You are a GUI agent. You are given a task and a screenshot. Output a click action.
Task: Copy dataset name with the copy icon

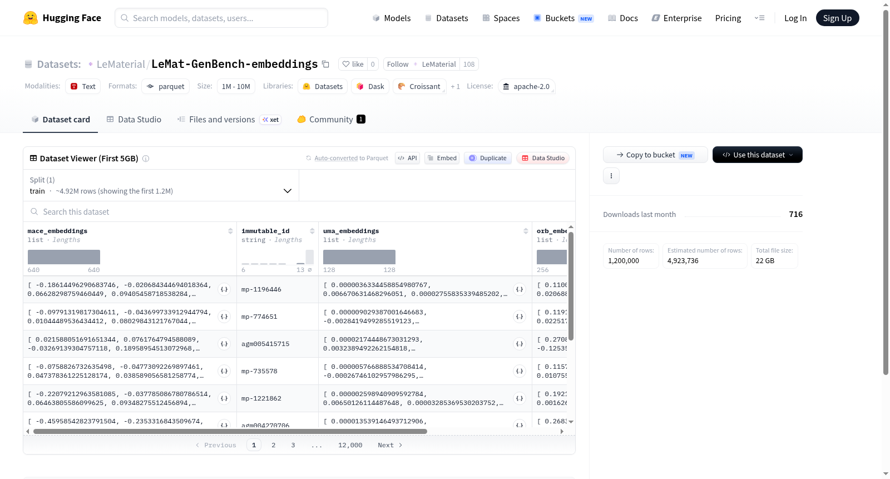tap(326, 65)
